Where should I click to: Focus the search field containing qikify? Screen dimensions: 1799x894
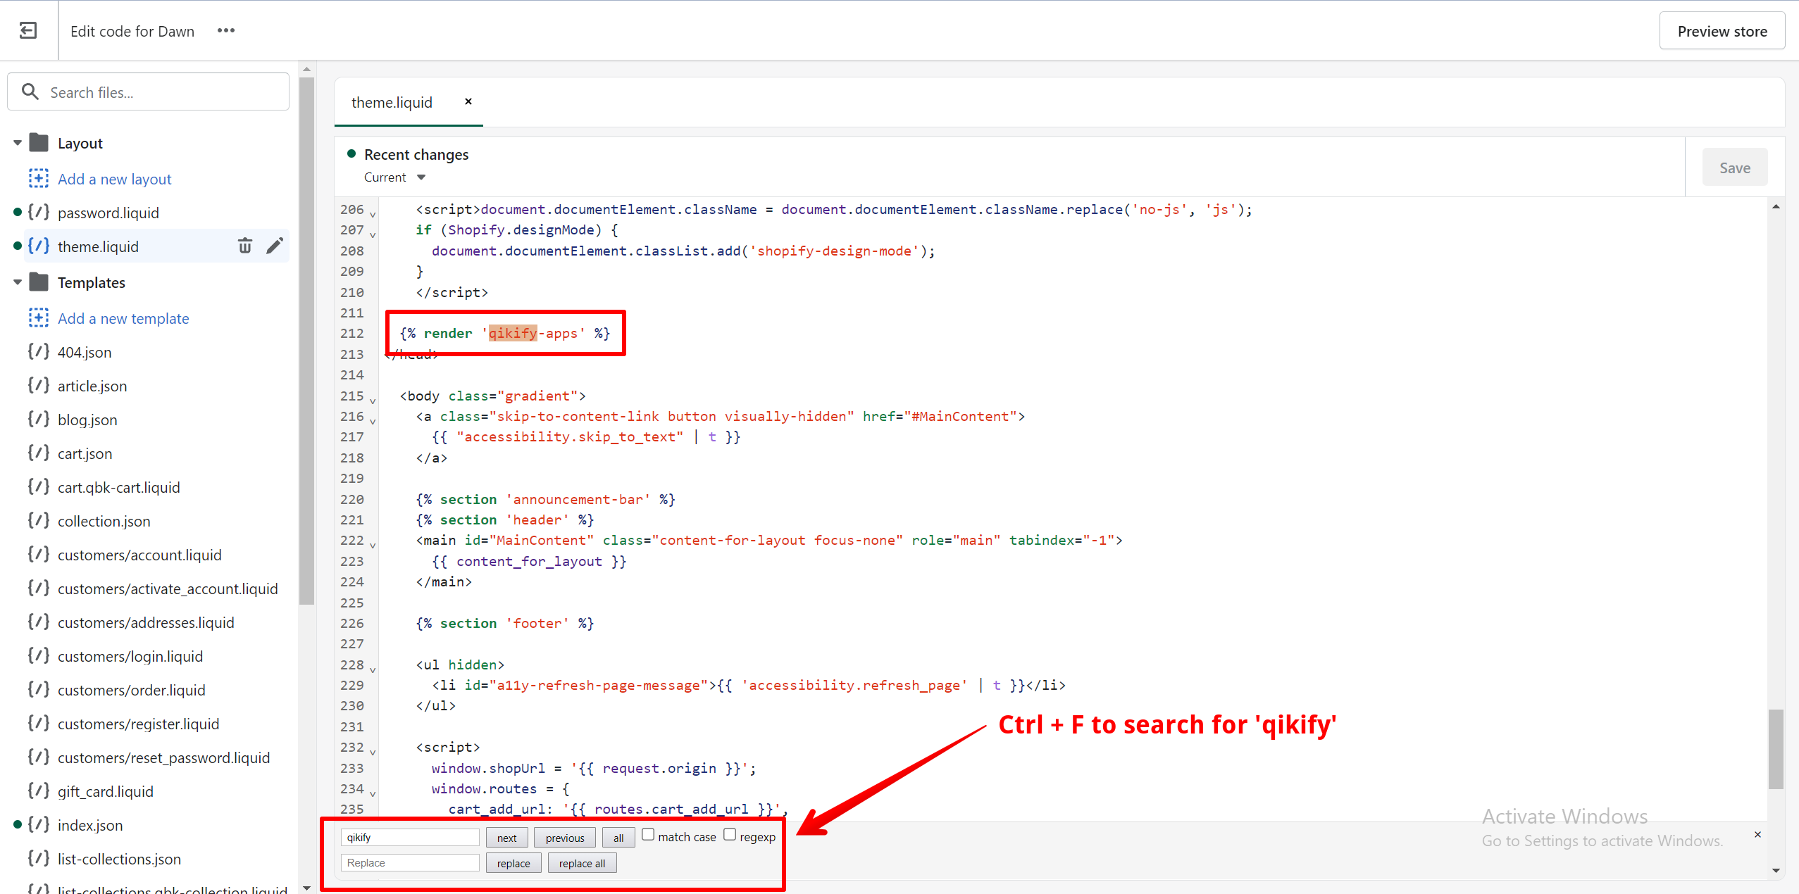pos(410,837)
